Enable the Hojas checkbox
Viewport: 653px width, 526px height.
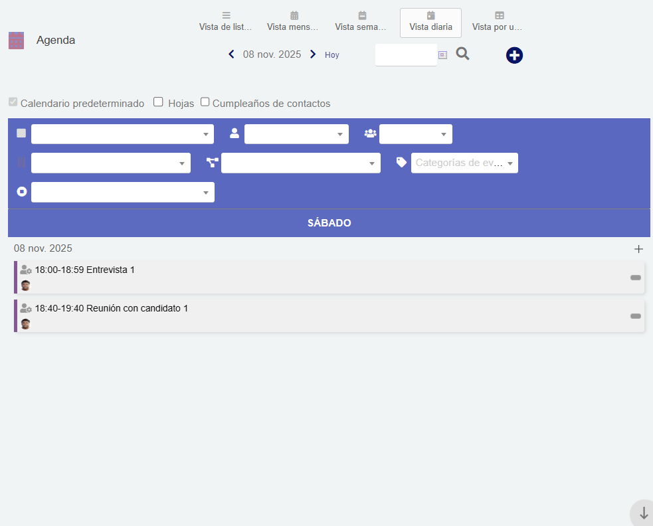click(x=158, y=102)
